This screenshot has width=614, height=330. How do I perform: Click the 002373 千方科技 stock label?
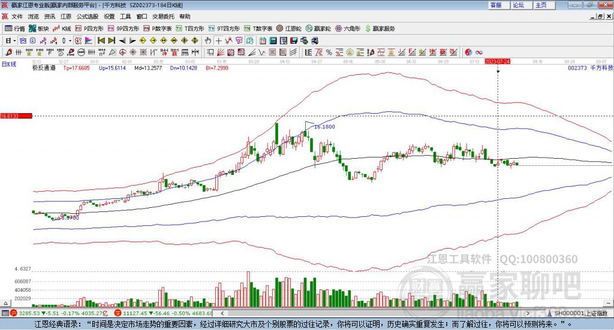pos(591,68)
